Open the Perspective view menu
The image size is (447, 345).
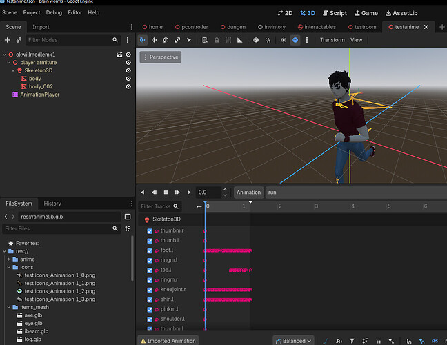pyautogui.click(x=161, y=57)
